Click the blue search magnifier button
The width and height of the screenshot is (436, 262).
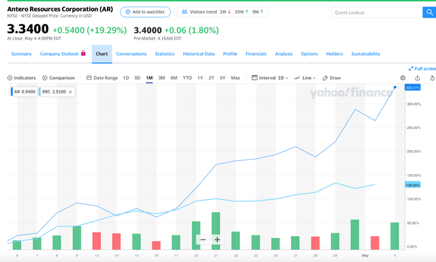(x=429, y=12)
